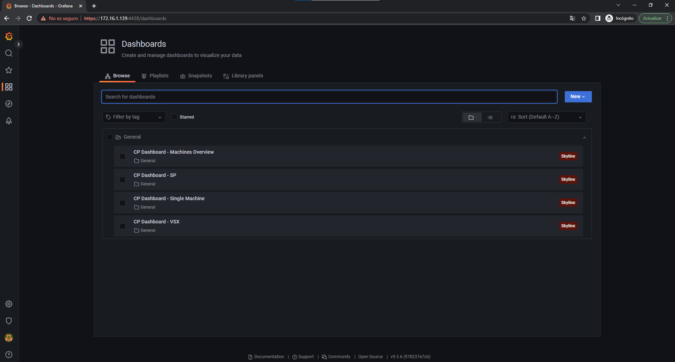
Task: Close the Browse - Dashboards - Grafana tab
Action: [81, 6]
